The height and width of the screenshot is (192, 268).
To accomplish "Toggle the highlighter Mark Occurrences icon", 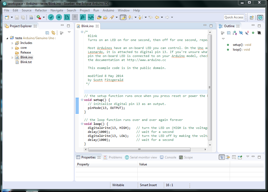I will (123, 17).
